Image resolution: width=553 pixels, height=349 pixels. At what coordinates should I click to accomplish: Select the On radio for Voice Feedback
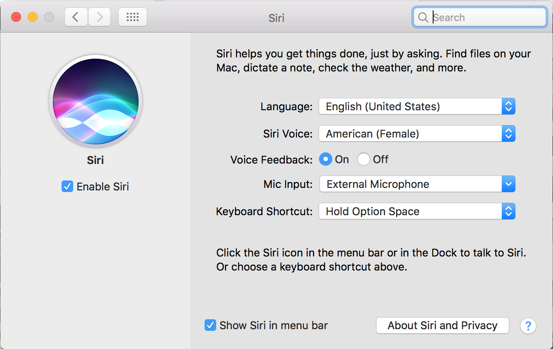(325, 159)
